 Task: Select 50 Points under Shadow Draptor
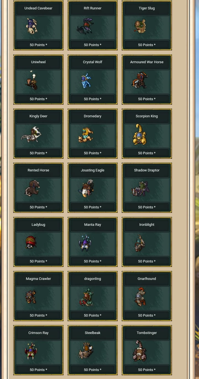(x=147, y=207)
